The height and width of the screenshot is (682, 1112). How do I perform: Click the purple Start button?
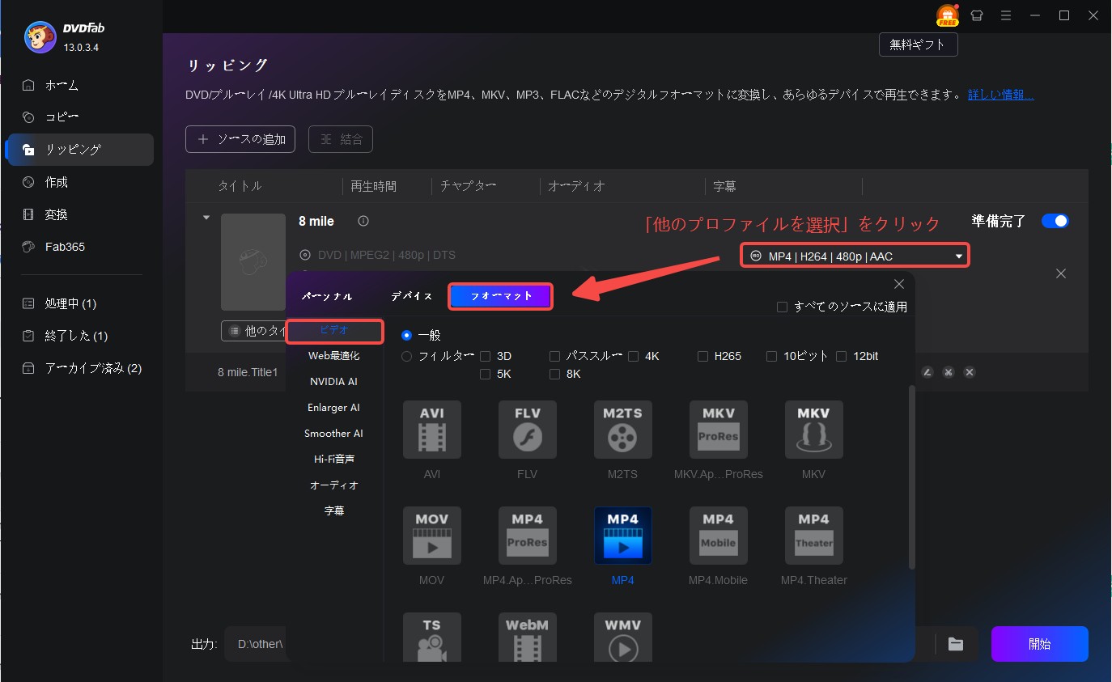[1040, 644]
